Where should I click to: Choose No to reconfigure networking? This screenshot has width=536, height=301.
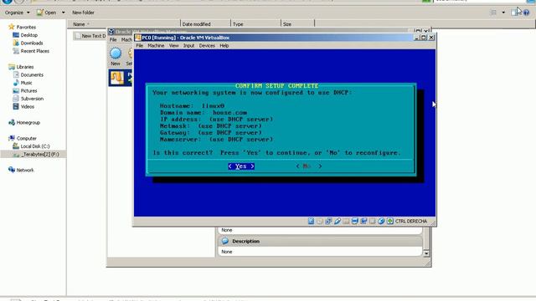[x=309, y=166]
